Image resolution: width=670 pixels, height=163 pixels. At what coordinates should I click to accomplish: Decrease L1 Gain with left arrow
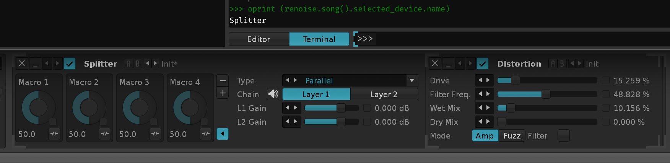(x=288, y=108)
